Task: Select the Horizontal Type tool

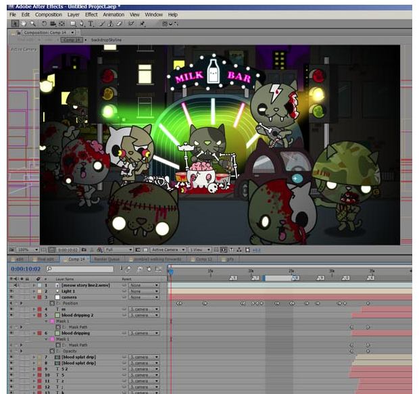Action: (x=91, y=23)
